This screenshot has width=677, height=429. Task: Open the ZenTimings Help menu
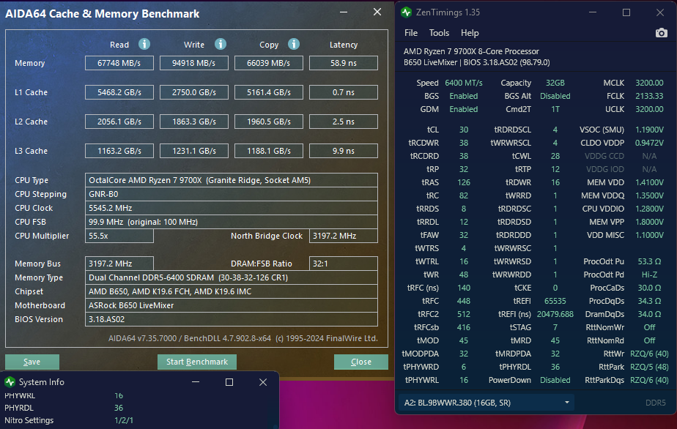click(470, 33)
